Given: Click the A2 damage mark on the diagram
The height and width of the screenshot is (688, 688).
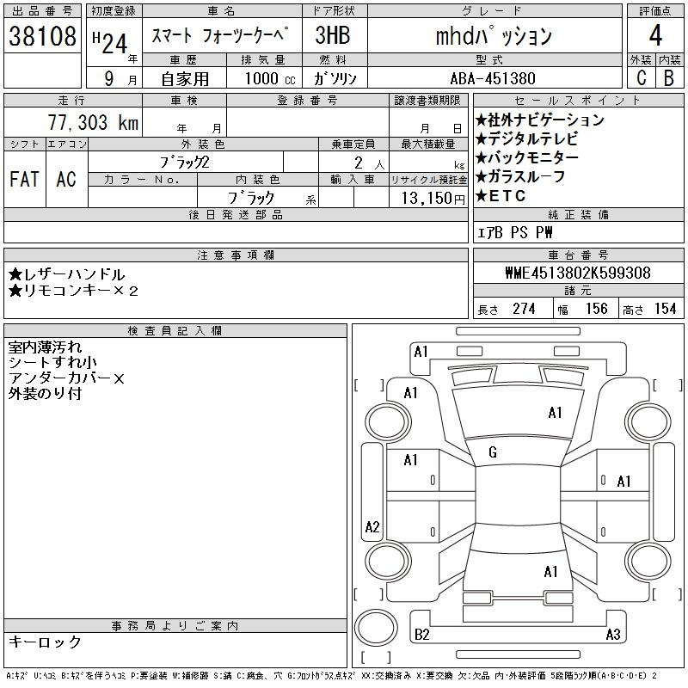Looking at the screenshot, I should tap(372, 527).
